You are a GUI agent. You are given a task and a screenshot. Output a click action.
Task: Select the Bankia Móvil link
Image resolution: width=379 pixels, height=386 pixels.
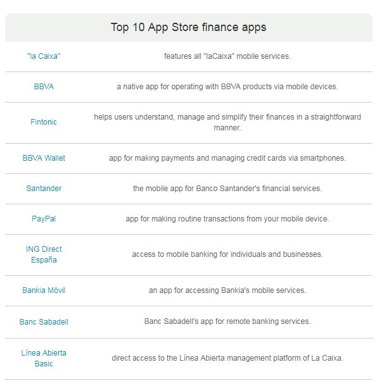click(x=44, y=290)
